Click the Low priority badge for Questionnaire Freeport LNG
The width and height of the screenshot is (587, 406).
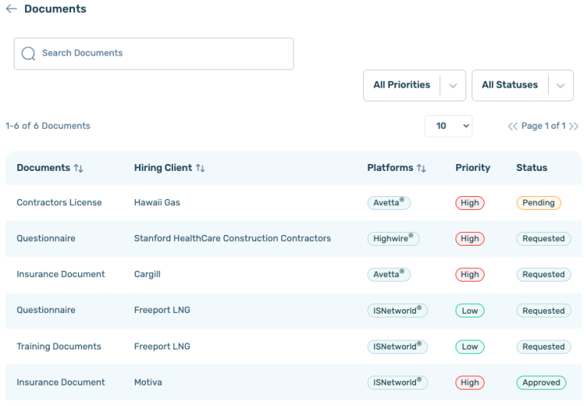(x=469, y=311)
